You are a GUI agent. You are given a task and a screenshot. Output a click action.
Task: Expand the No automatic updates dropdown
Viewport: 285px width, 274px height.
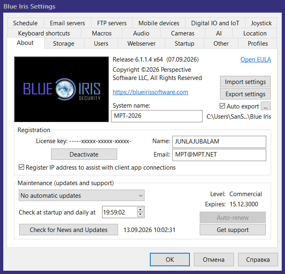tap(82, 195)
